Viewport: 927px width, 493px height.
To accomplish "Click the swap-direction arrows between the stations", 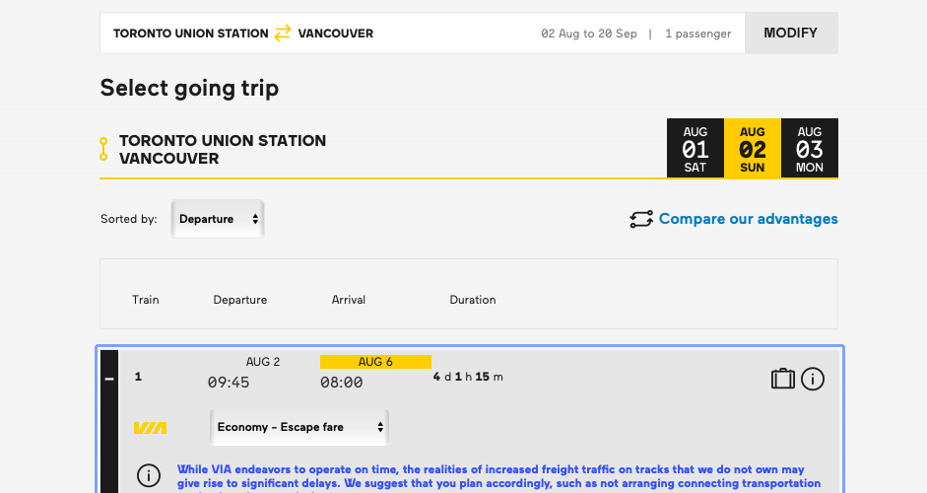I will pyautogui.click(x=283, y=34).
